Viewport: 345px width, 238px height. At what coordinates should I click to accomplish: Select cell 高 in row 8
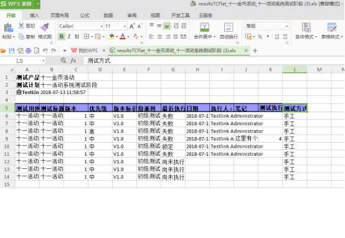tap(100, 131)
